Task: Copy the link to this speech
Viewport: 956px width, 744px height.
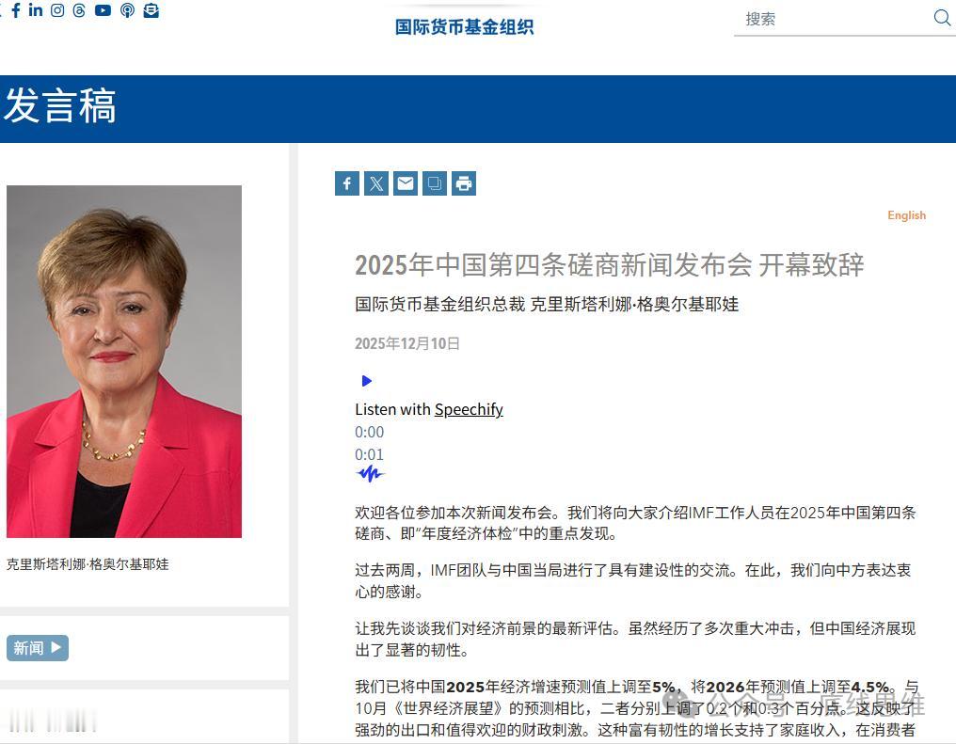Action: pos(434,183)
